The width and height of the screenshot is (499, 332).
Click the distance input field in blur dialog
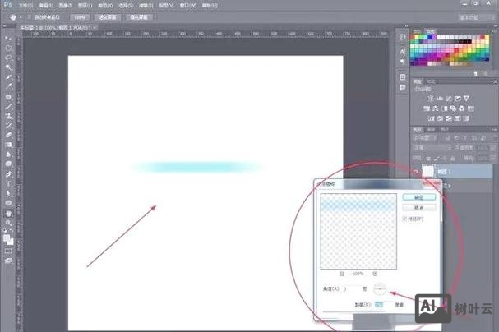coord(379,304)
